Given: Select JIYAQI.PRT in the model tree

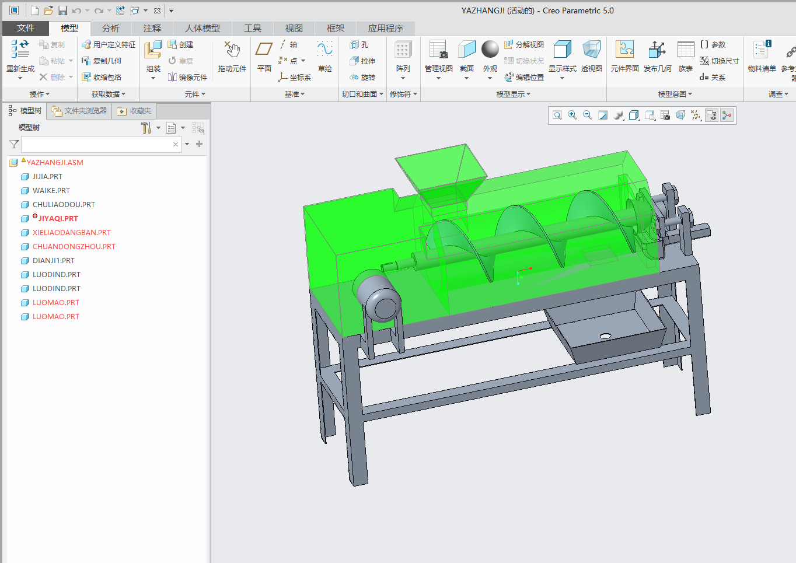Looking at the screenshot, I should click(x=58, y=219).
